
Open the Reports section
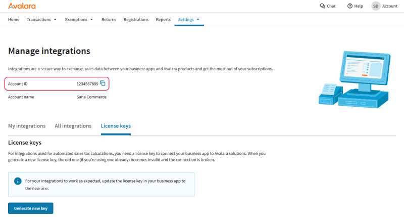[163, 20]
